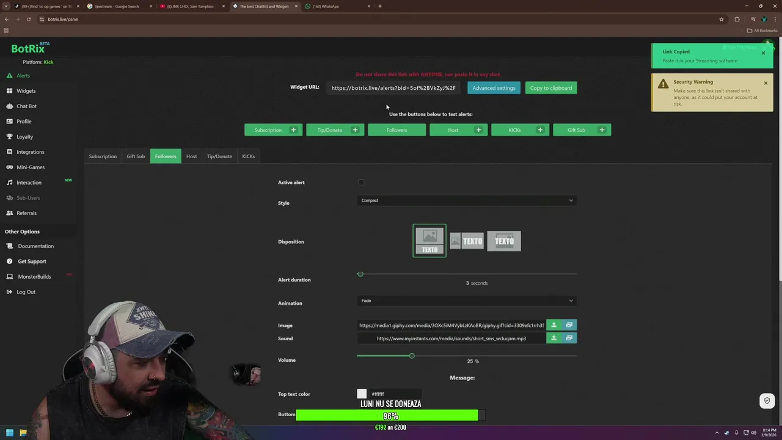
Task: Upload a file for the alert Image
Action: [x=554, y=325]
